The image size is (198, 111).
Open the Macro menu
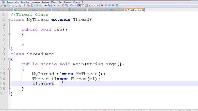(54, 2)
